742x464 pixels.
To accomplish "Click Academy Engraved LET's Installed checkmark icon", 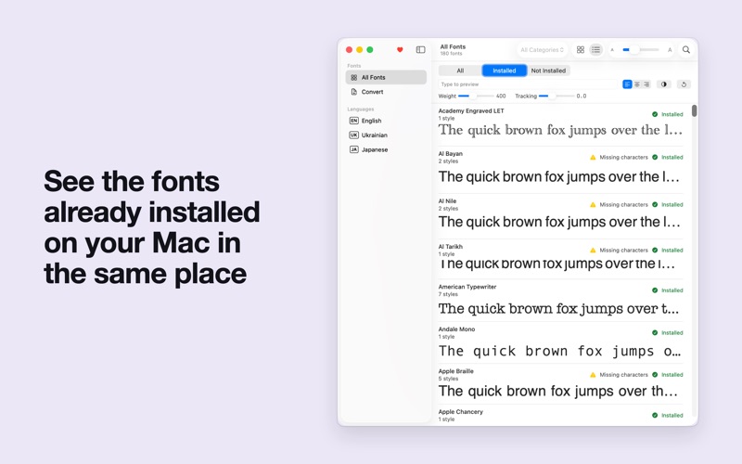I will pyautogui.click(x=655, y=114).
